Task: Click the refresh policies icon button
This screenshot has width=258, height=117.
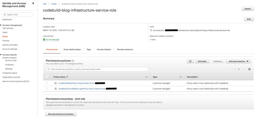Action: [x=190, y=61]
